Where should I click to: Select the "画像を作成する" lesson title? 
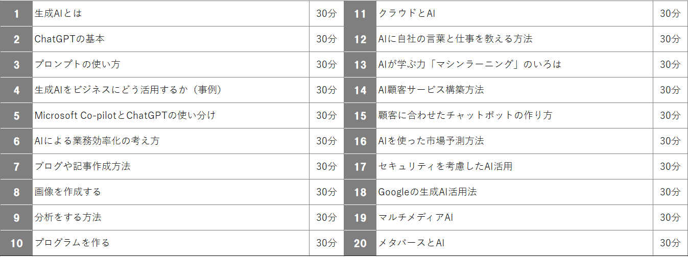[67, 192]
